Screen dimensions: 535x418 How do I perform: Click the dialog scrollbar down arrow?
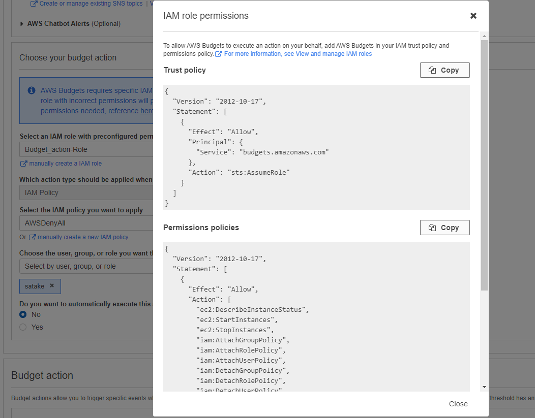pyautogui.click(x=484, y=388)
